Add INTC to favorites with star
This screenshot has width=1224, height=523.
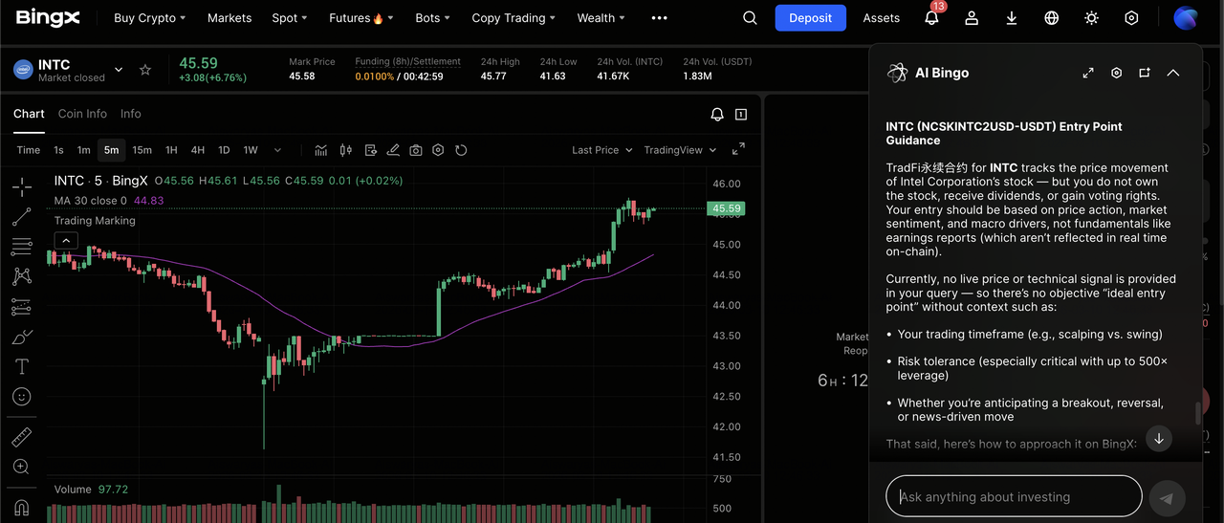pos(145,70)
